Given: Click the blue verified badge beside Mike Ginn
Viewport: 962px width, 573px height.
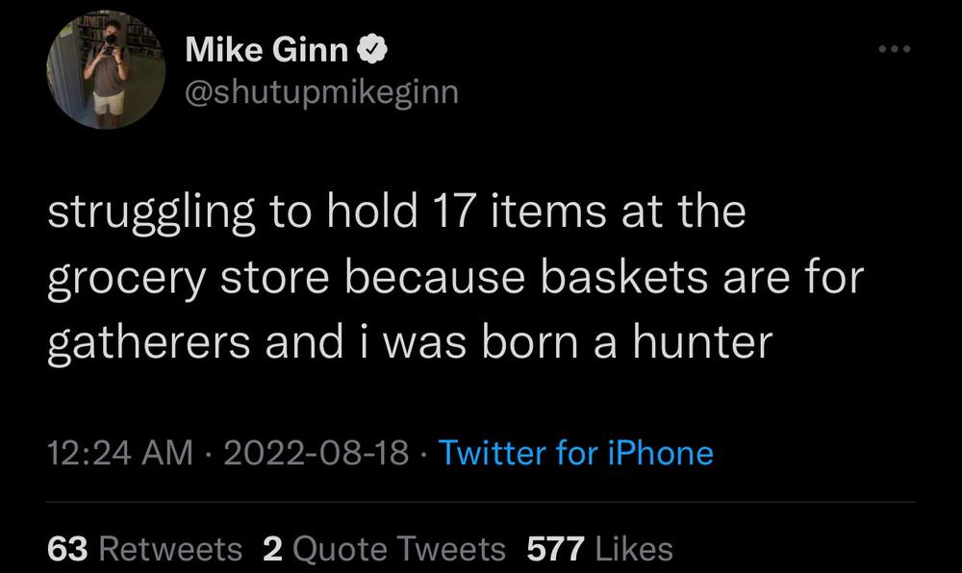Looking at the screenshot, I should point(371,49).
